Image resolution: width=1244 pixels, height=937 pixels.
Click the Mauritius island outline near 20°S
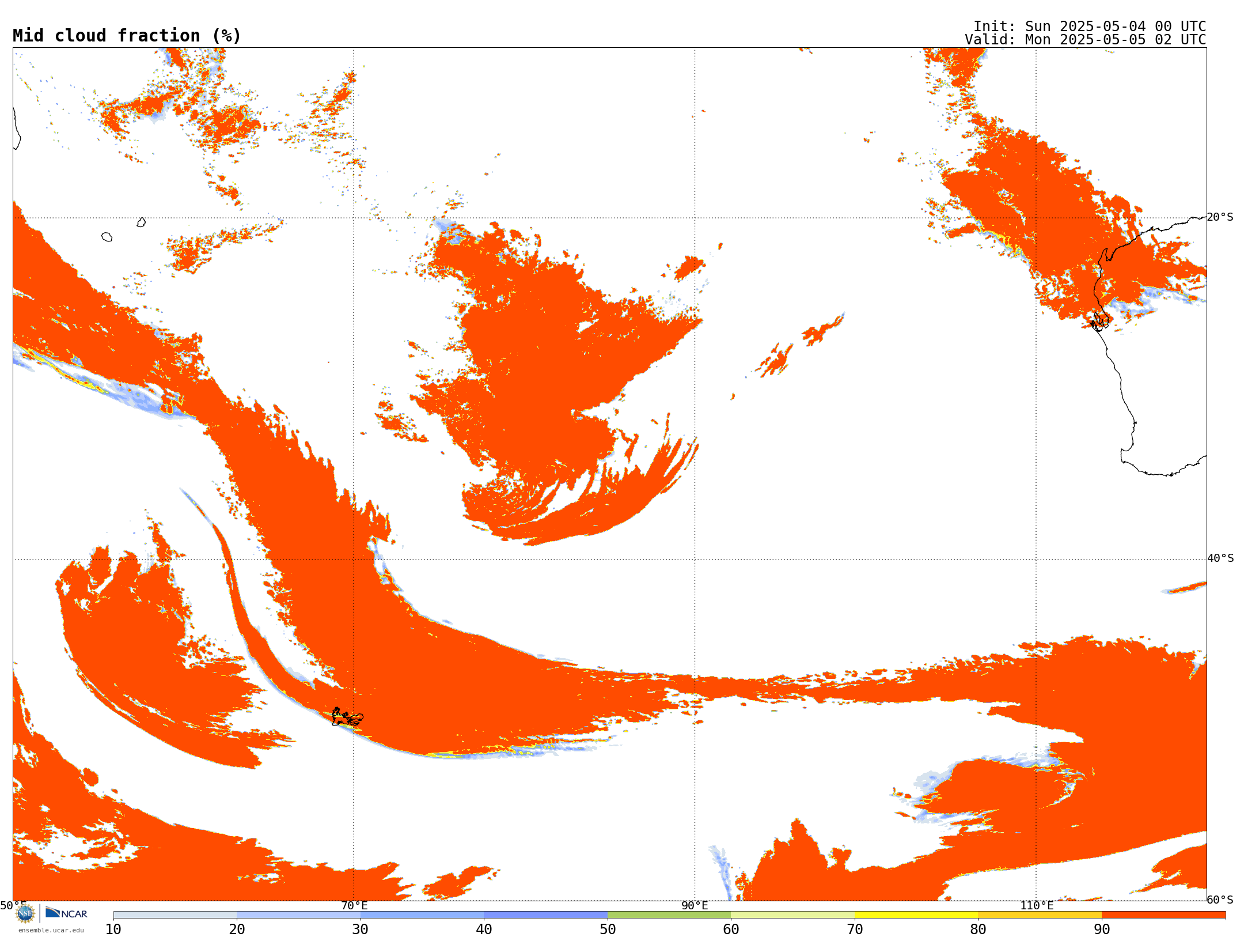tap(141, 222)
